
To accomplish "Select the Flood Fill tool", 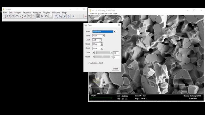I will 69,16.
